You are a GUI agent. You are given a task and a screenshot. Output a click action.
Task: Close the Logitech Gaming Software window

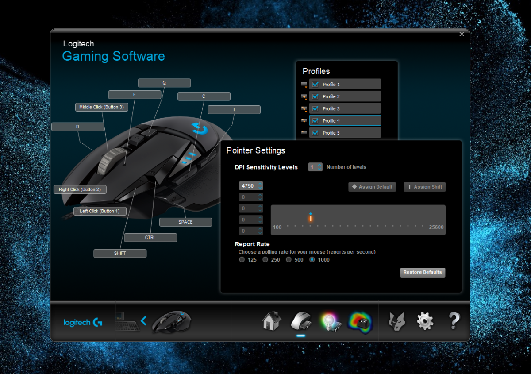pos(462,34)
